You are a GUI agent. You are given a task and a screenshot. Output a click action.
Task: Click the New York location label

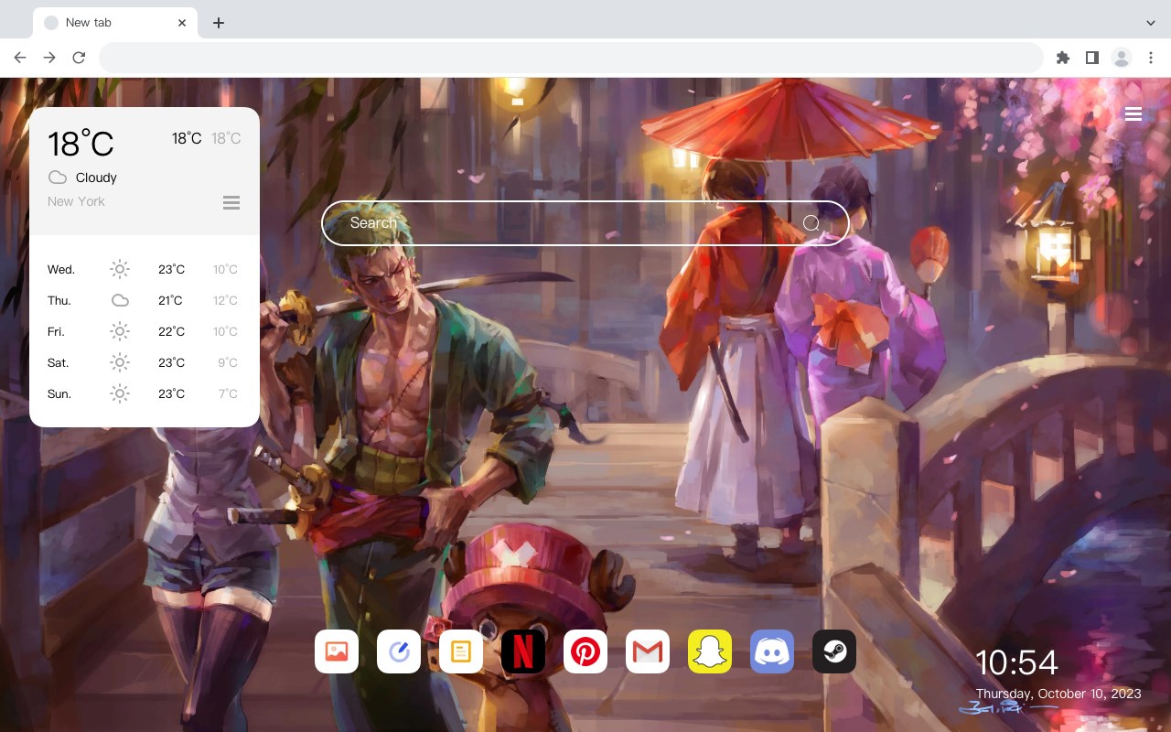coord(76,201)
